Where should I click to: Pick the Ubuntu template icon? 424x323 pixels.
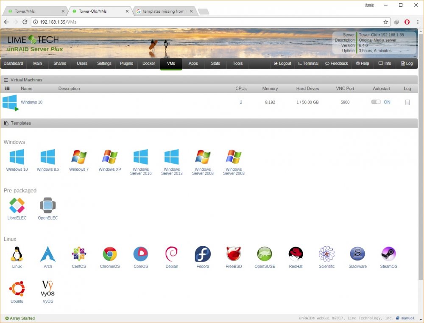(17, 289)
